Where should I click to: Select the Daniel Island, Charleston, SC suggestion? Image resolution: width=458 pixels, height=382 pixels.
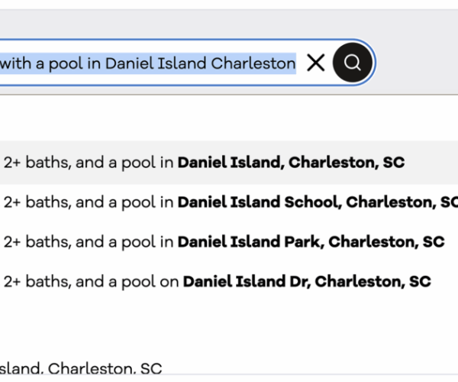229,162
